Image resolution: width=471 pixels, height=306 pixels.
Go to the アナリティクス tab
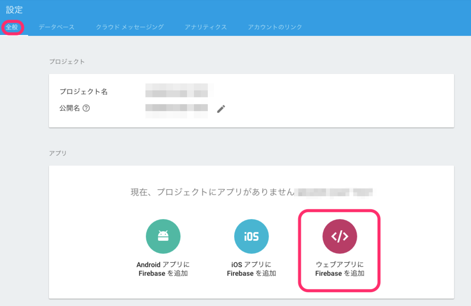click(x=206, y=27)
